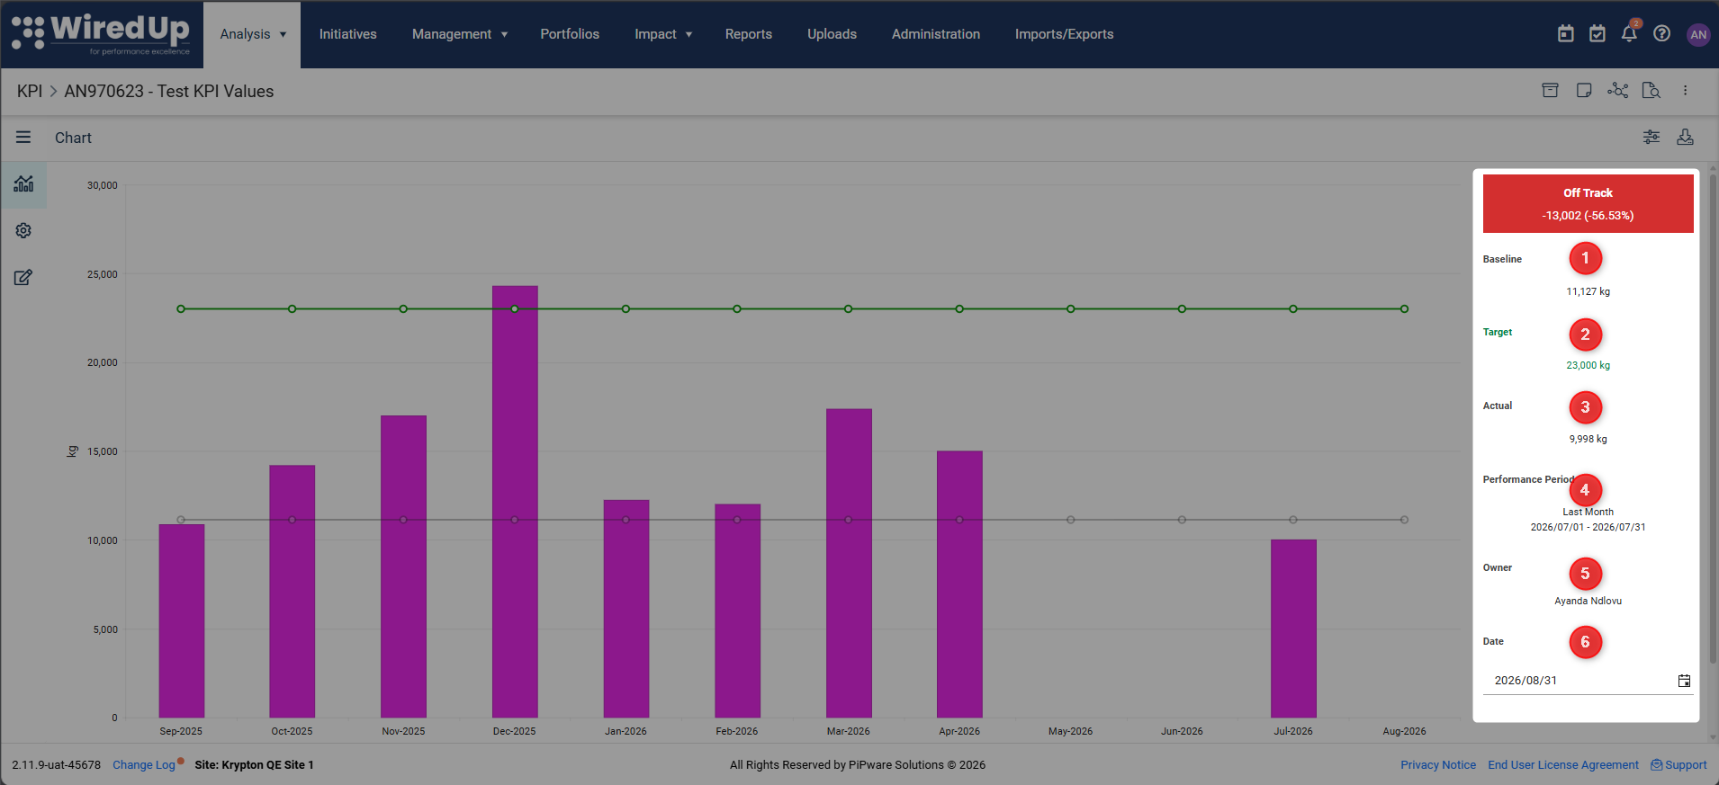Screen dimensions: 1719x785
Task: Open chart filter sliders settings
Action: (x=1651, y=137)
